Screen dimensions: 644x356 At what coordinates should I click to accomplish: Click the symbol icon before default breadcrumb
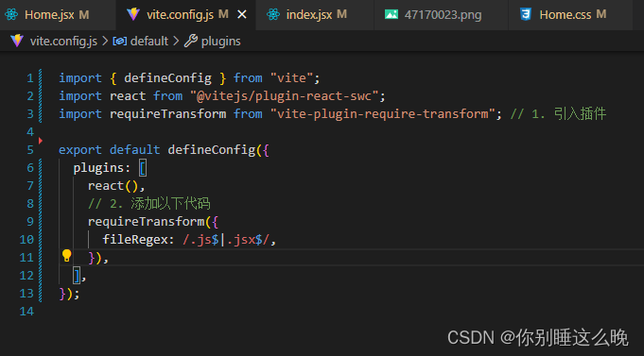[x=119, y=41]
